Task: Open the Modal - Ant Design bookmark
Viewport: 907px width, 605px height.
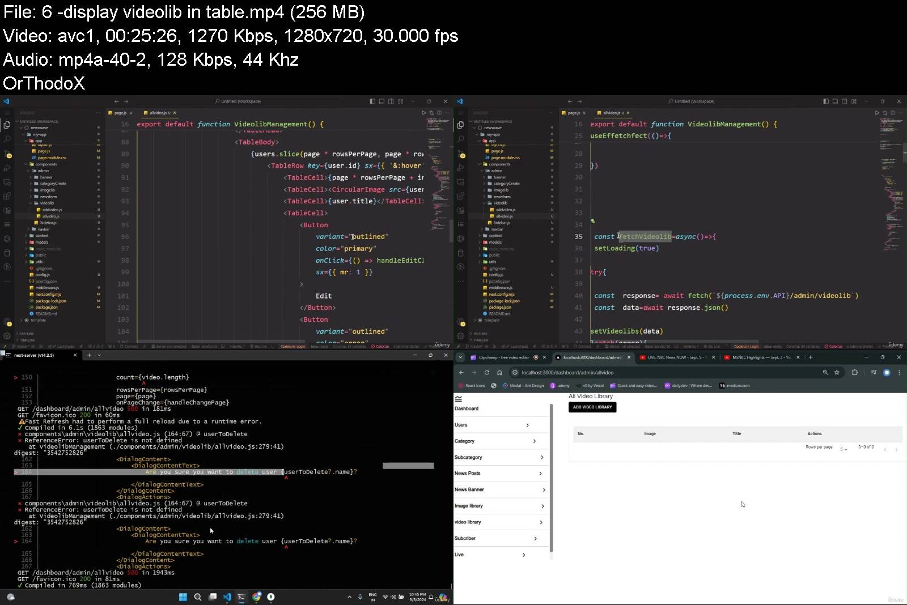Action: point(522,386)
